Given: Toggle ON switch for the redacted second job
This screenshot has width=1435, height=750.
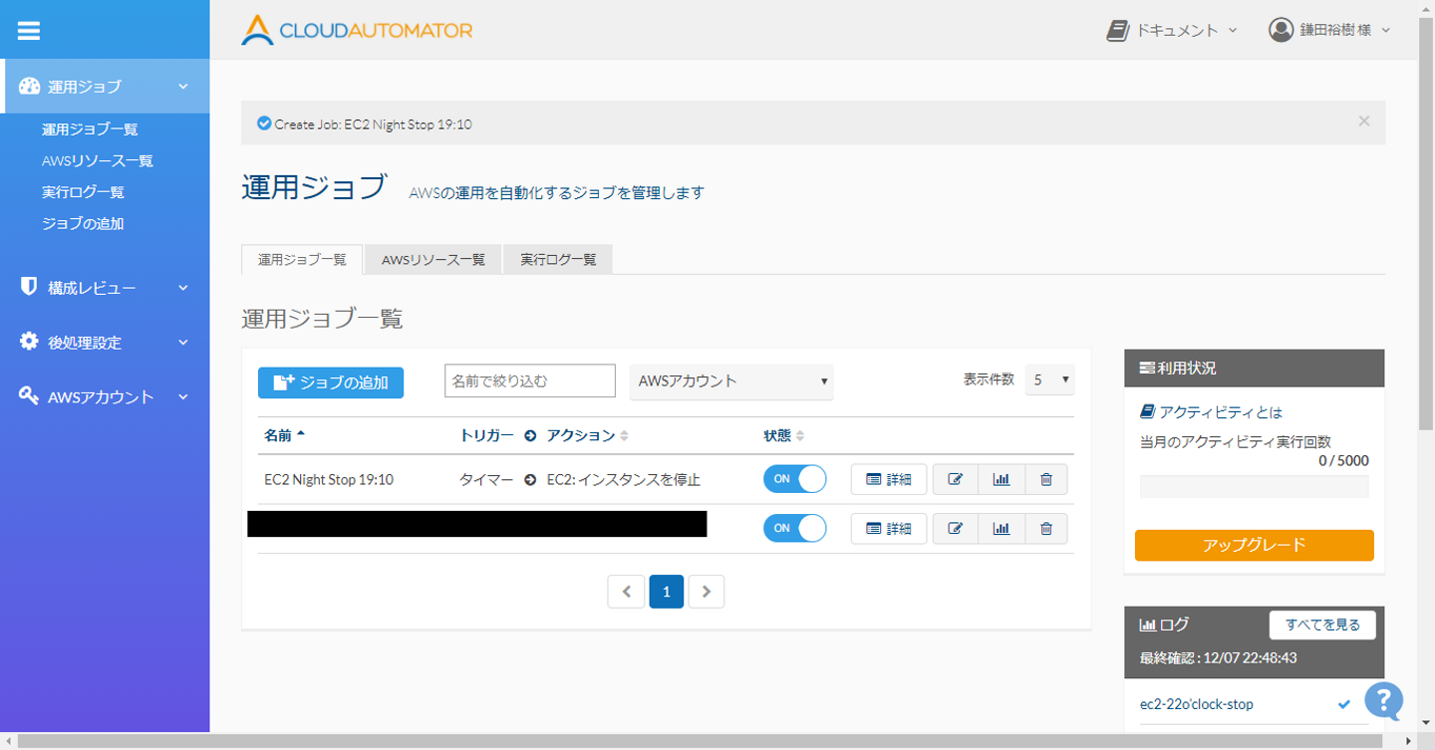Looking at the screenshot, I should click(x=795, y=528).
